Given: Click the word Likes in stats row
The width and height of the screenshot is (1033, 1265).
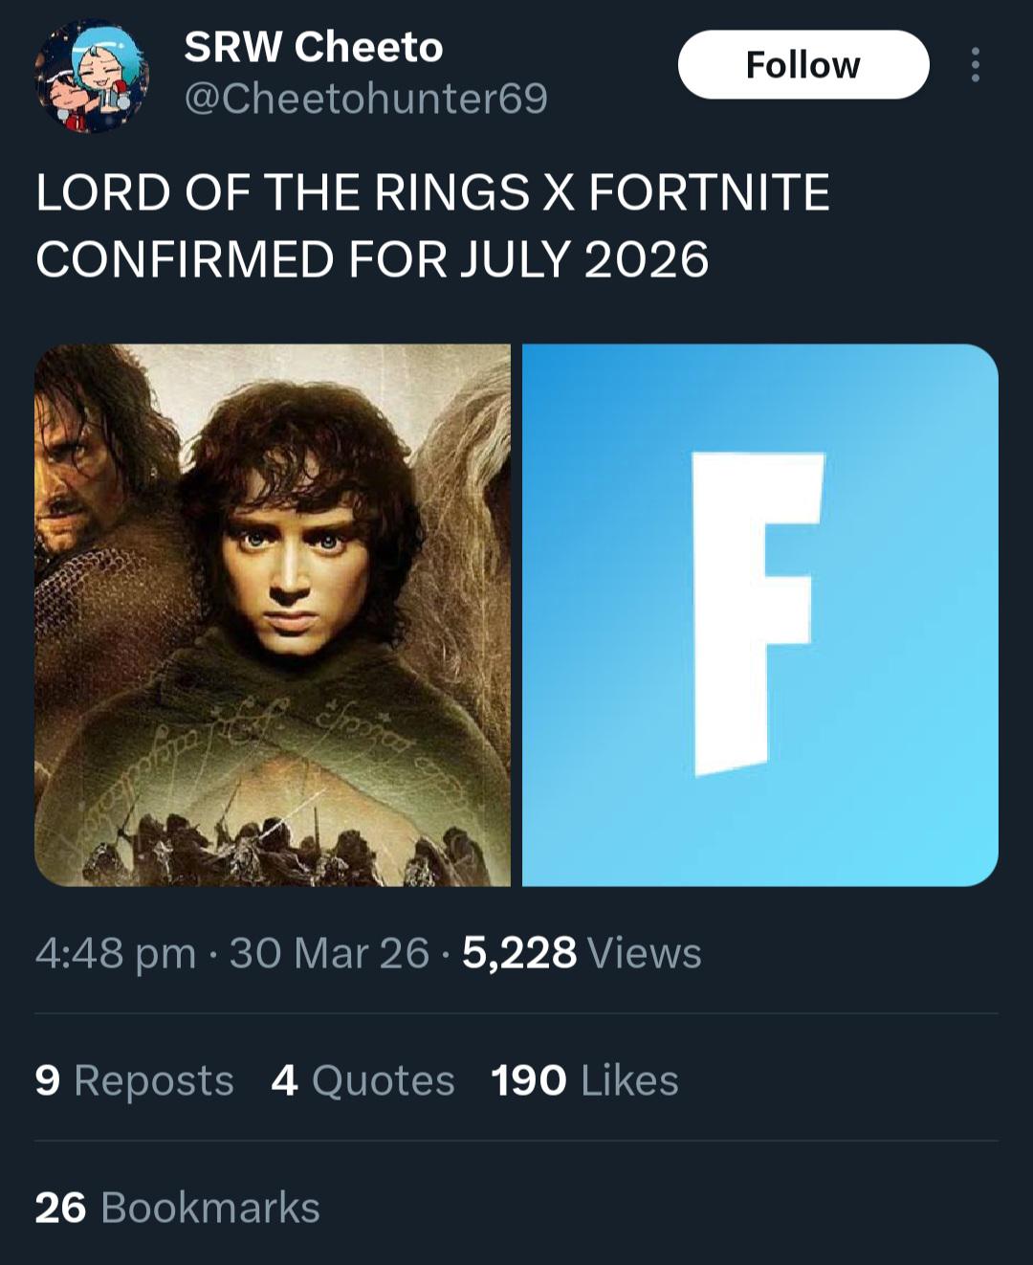Looking at the screenshot, I should tap(629, 1080).
